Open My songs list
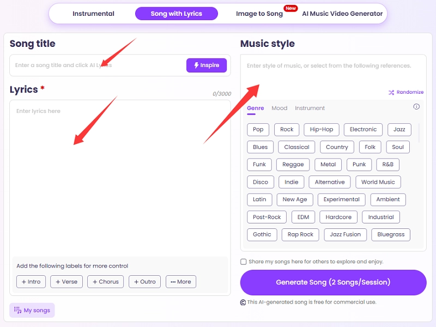Viewport: 436px width, 327px height. coord(32,310)
